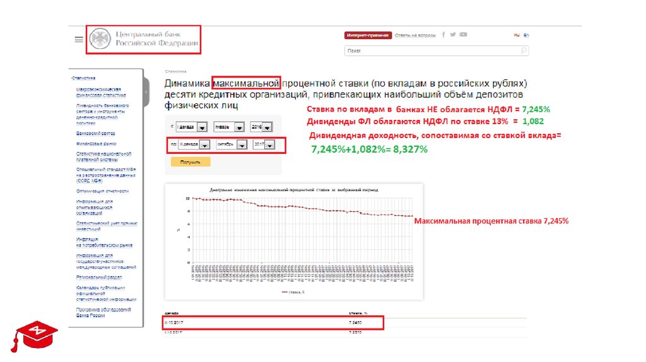Open Программа обследований Банка России link
The width and height of the screenshot is (646, 362).
click(103, 313)
